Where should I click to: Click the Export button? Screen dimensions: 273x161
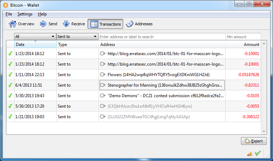254,141
